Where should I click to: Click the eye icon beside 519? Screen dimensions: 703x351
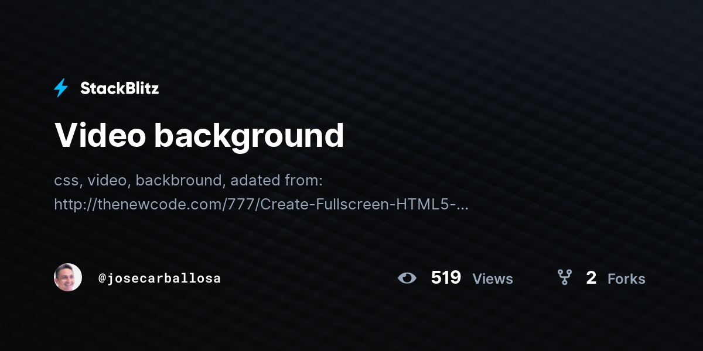[x=407, y=278]
